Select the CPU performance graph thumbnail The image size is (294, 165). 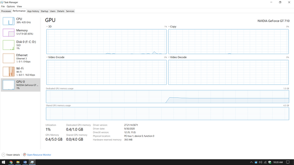pyautogui.click(x=8, y=21)
